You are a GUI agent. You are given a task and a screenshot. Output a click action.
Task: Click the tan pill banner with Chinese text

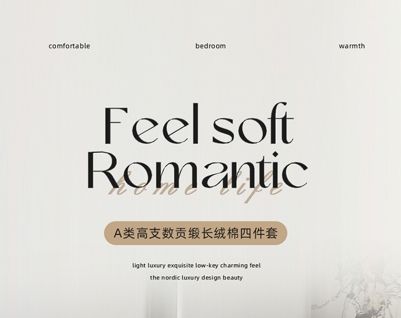196,233
